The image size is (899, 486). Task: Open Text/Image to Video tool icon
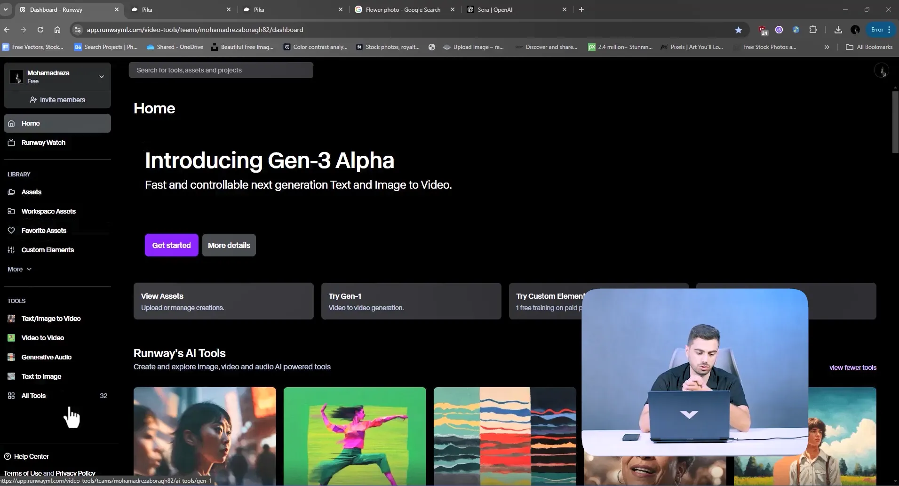[x=11, y=319]
